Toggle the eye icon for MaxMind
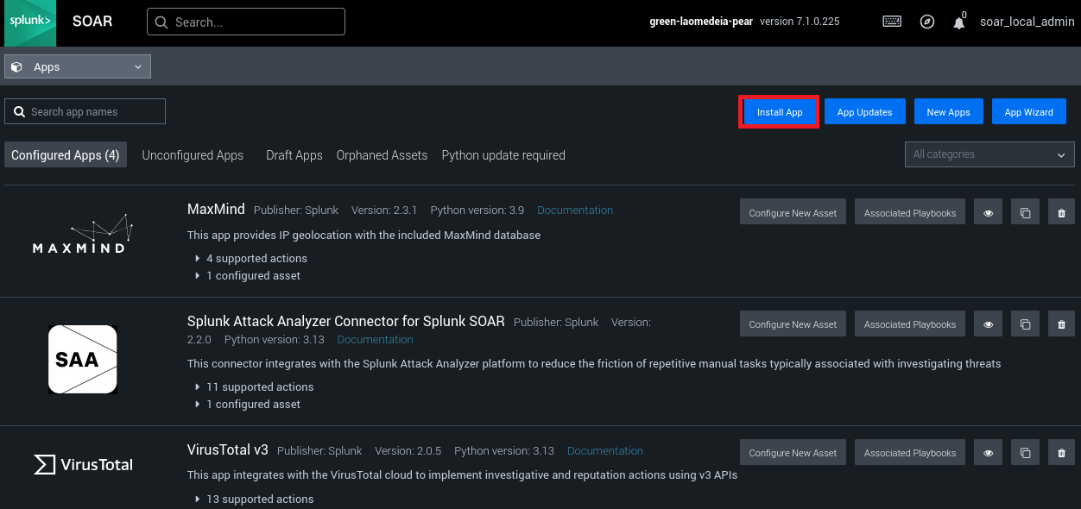The height and width of the screenshot is (509, 1081). (x=989, y=212)
